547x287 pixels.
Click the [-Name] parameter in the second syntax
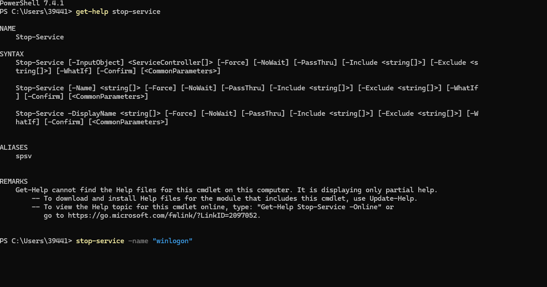(x=82, y=88)
